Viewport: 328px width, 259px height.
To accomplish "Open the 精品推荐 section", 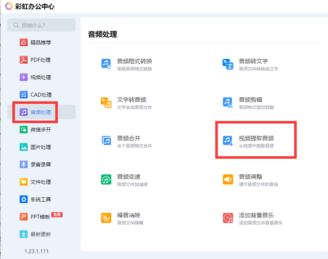I will click(41, 43).
